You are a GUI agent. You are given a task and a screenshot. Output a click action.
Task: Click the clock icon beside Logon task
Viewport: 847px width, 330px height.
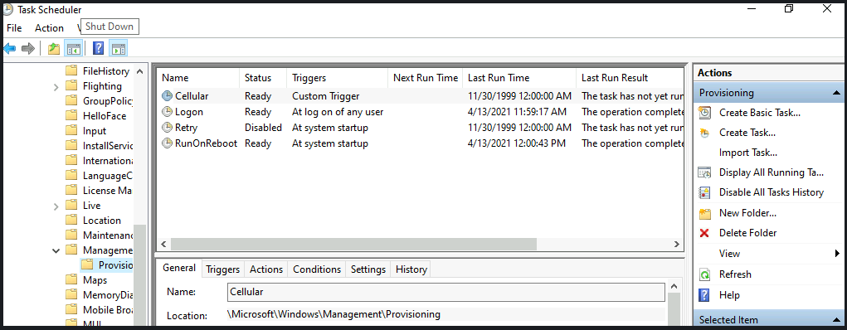(x=168, y=112)
